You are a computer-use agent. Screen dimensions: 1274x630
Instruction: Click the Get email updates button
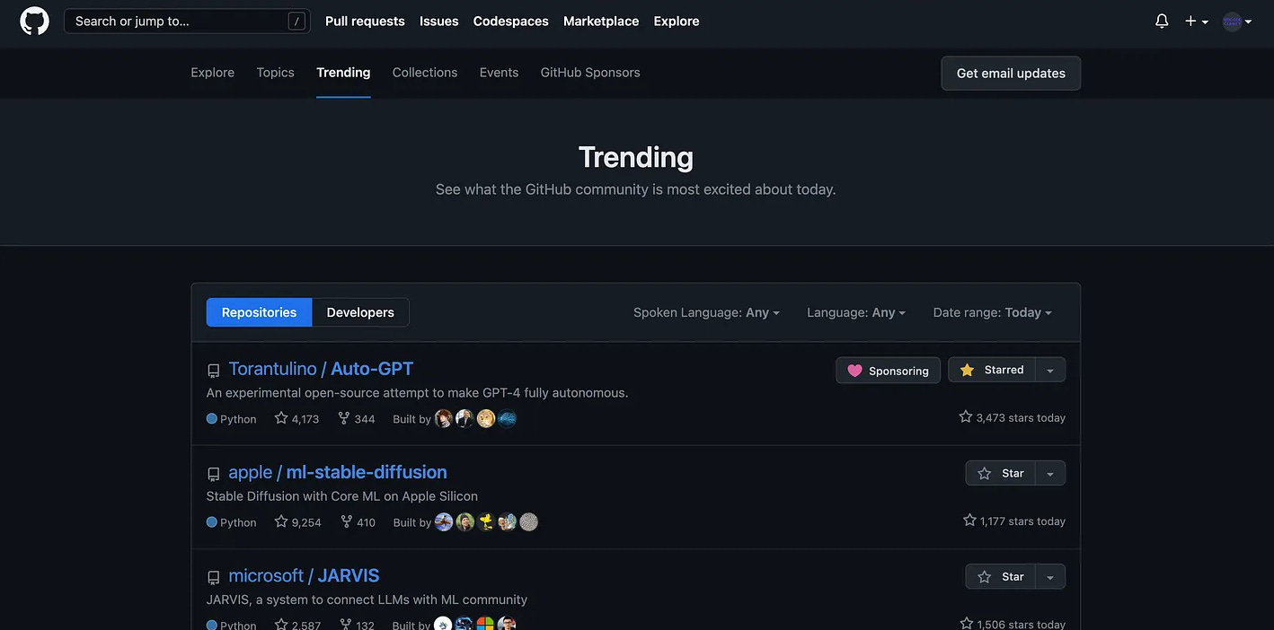[x=1011, y=74]
